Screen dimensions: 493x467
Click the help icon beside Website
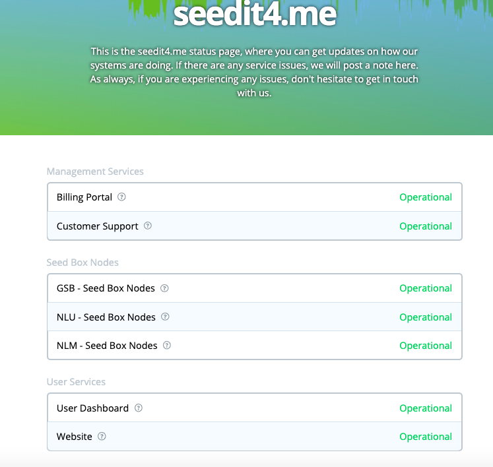click(x=102, y=436)
